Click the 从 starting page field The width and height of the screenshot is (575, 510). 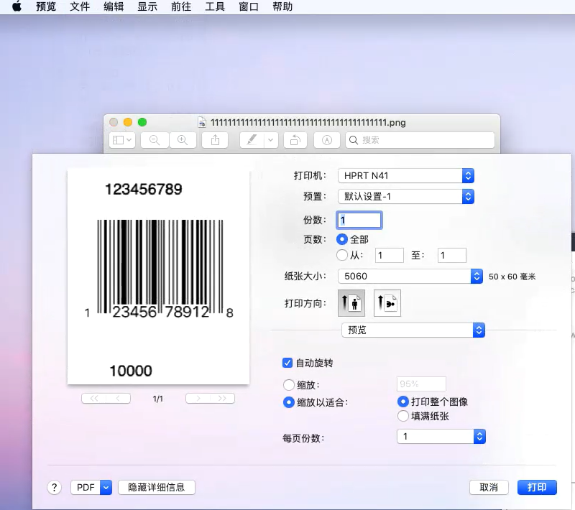coord(390,256)
